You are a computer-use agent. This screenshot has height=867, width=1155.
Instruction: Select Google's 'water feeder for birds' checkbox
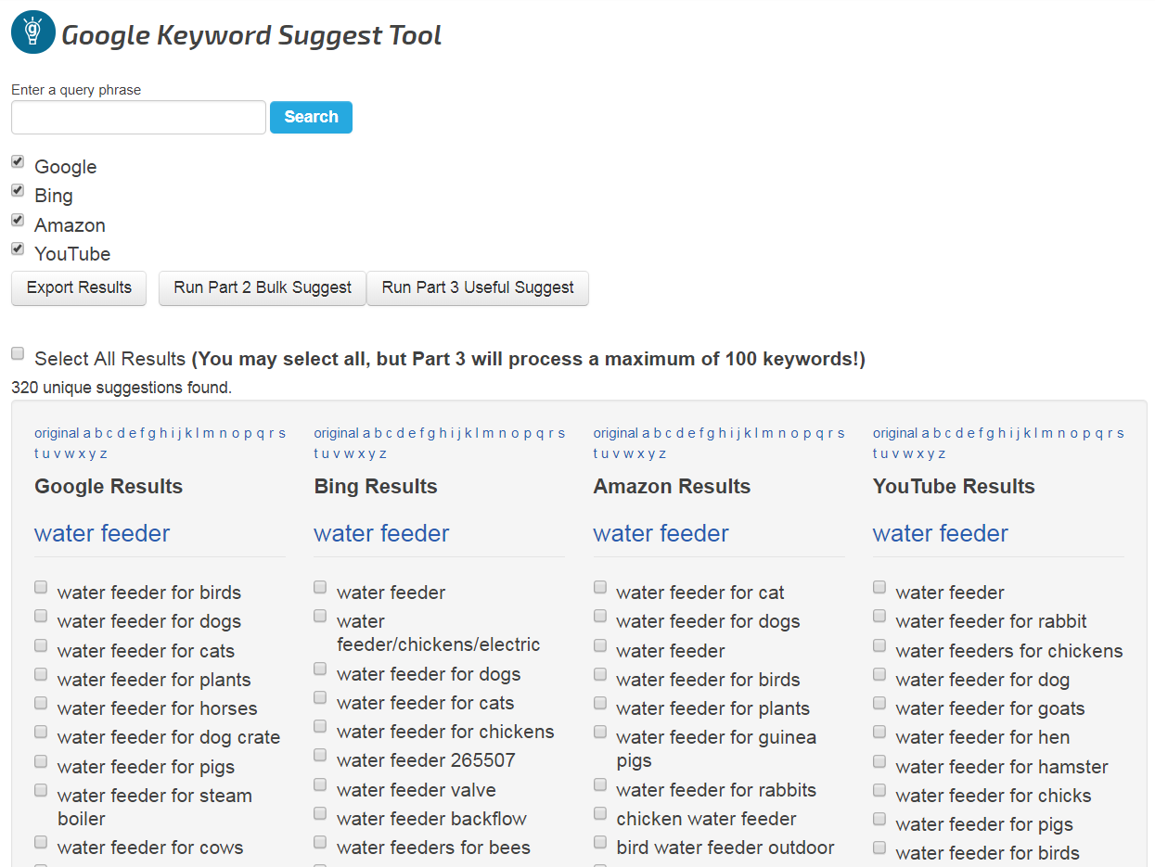41,588
